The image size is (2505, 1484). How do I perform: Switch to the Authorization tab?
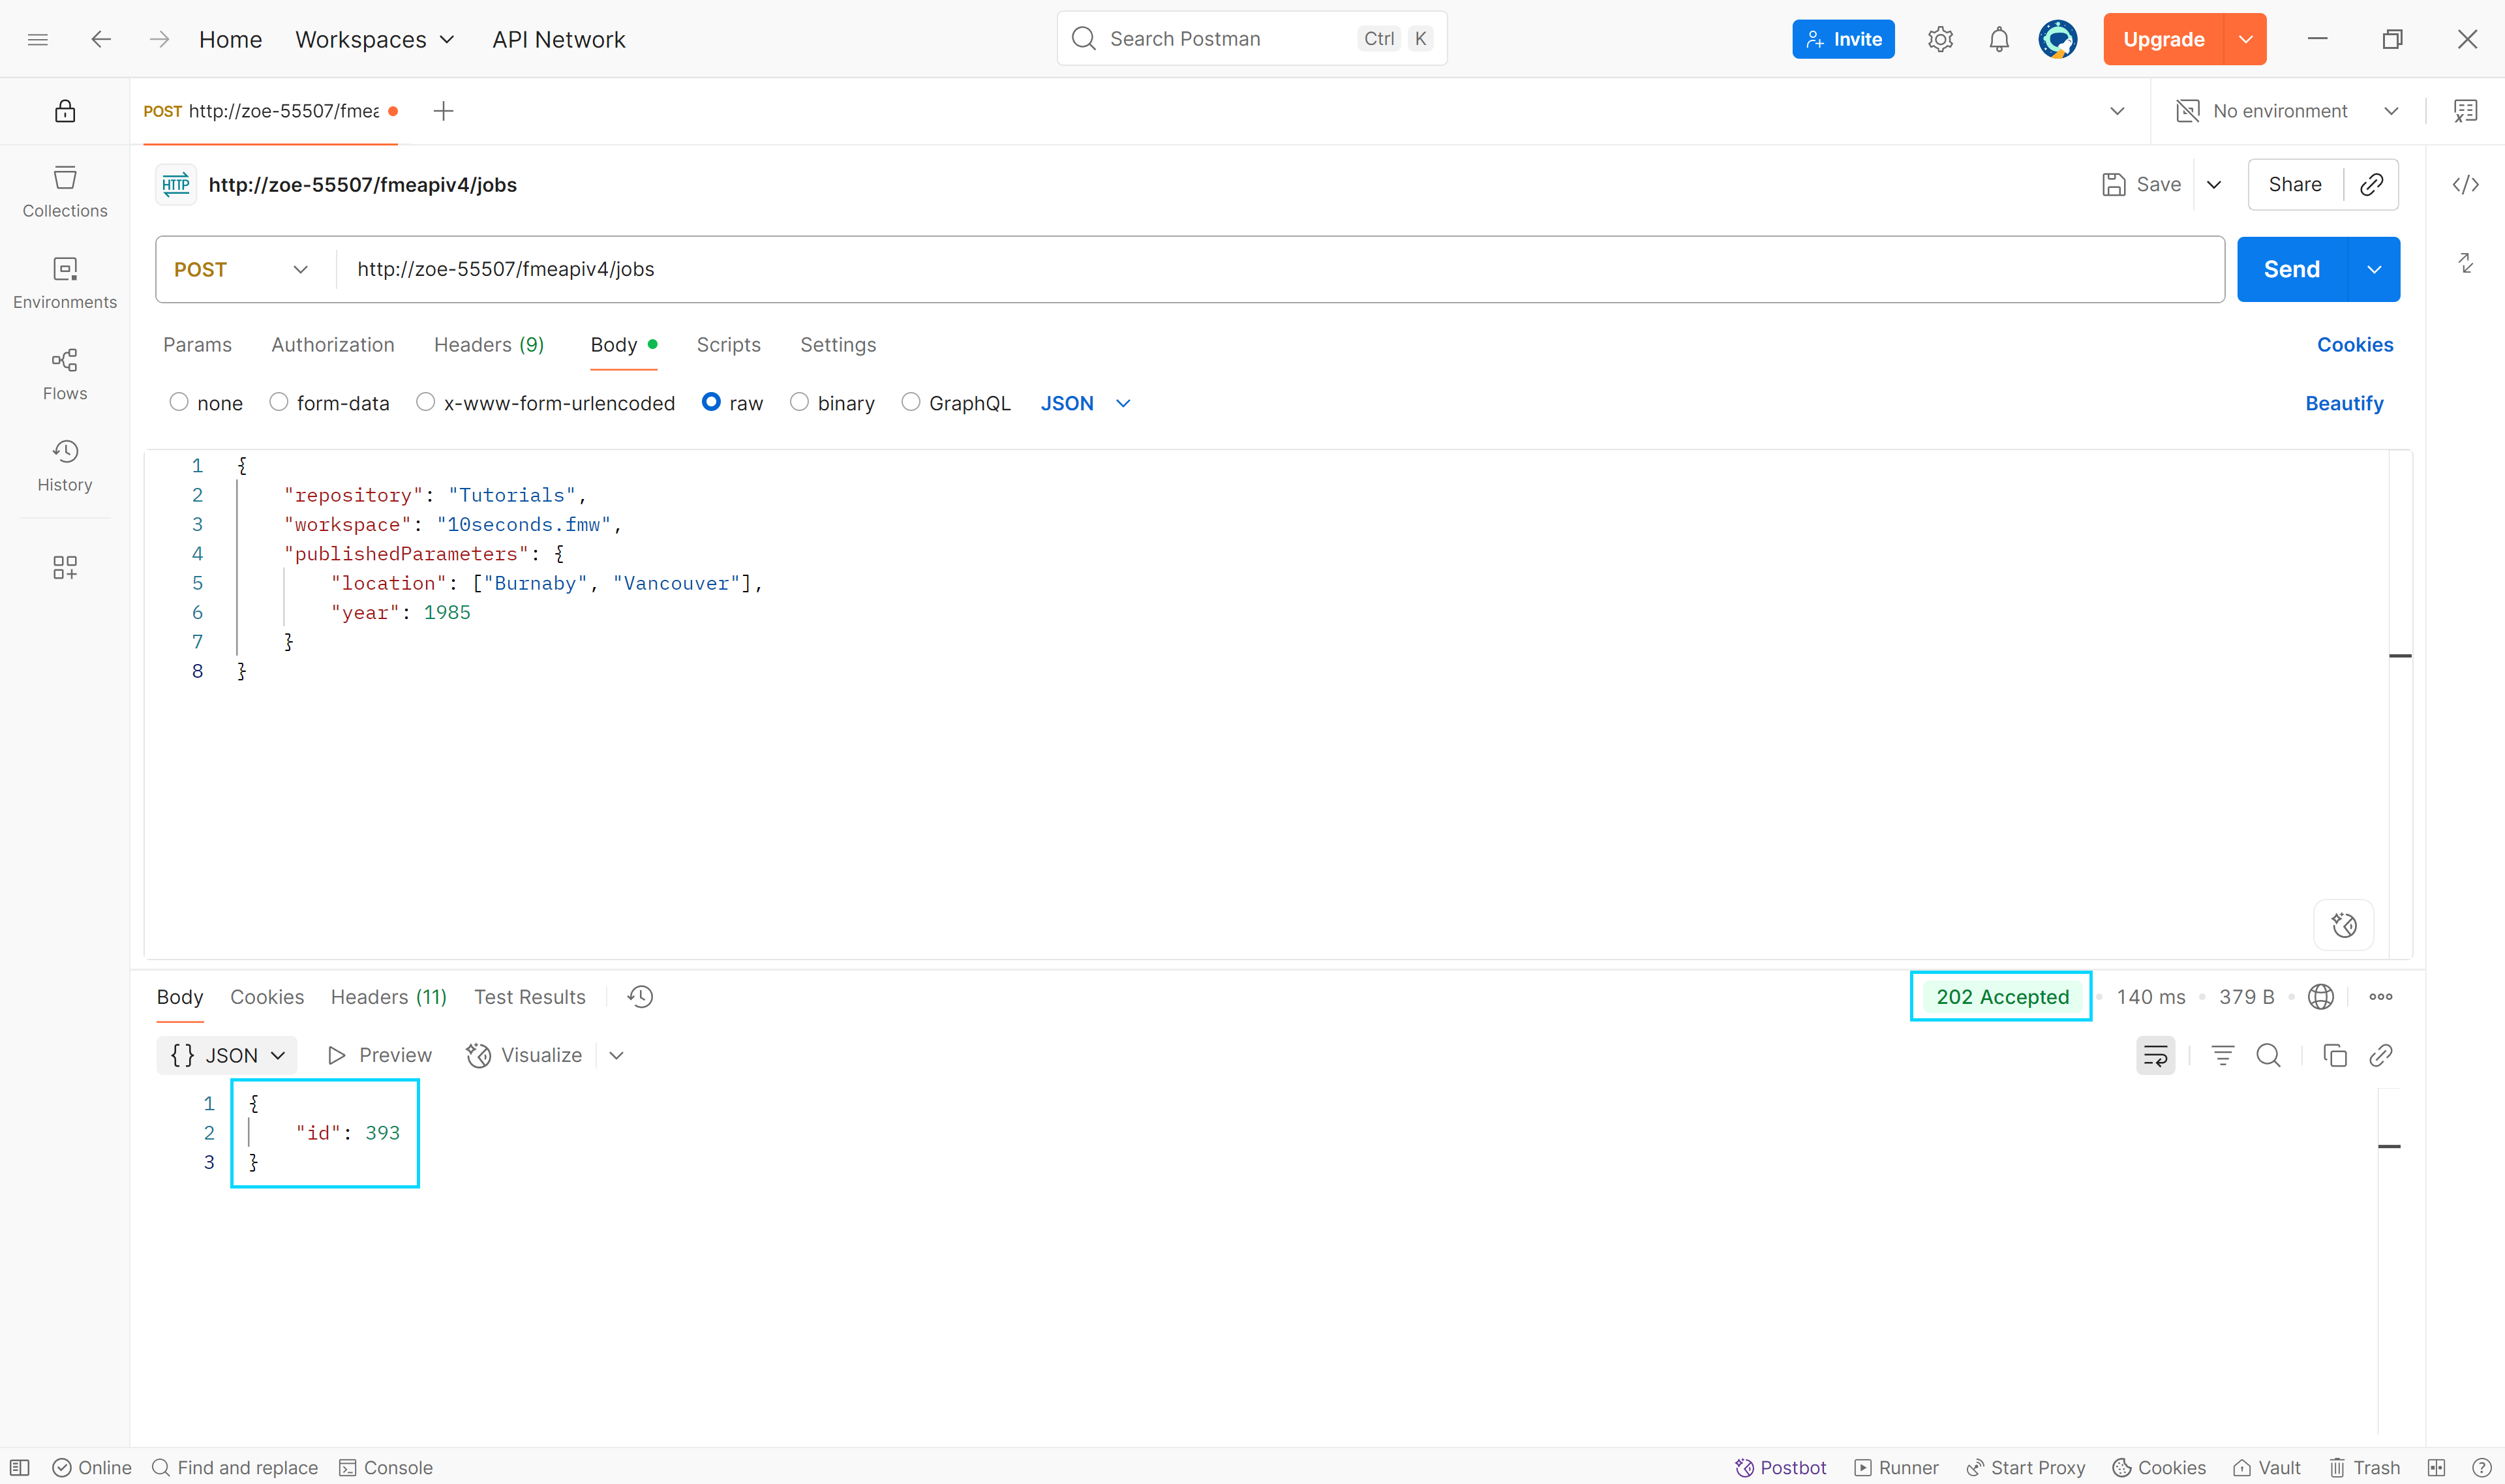coord(332,344)
